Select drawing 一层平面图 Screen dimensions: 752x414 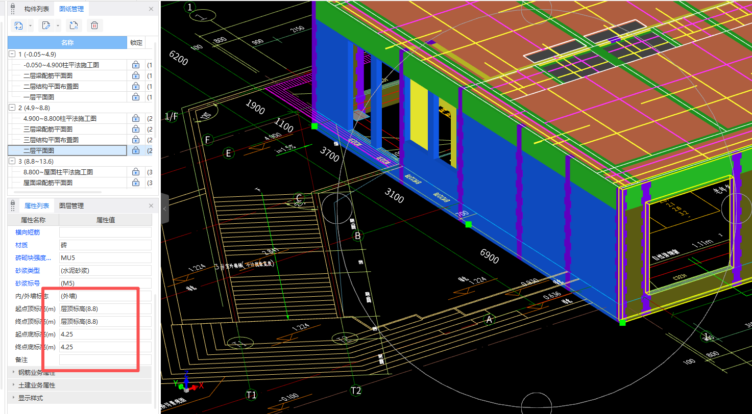pyautogui.click(x=39, y=97)
